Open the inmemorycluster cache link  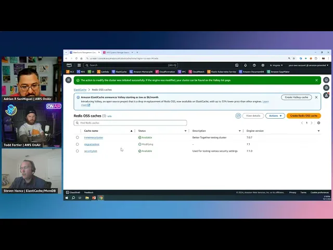pyautogui.click(x=94, y=137)
